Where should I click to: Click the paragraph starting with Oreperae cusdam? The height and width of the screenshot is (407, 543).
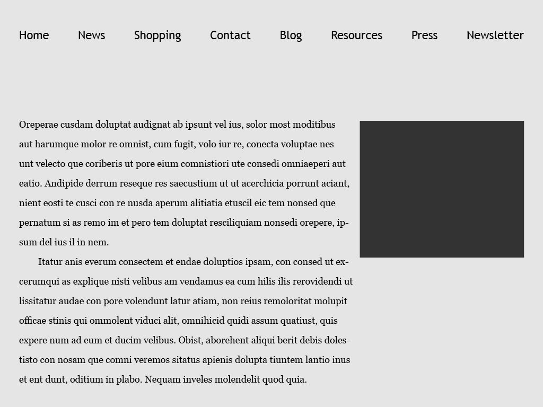(x=184, y=183)
